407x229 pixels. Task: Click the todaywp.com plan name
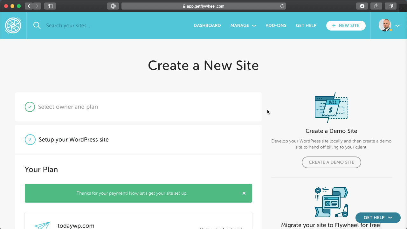click(76, 226)
